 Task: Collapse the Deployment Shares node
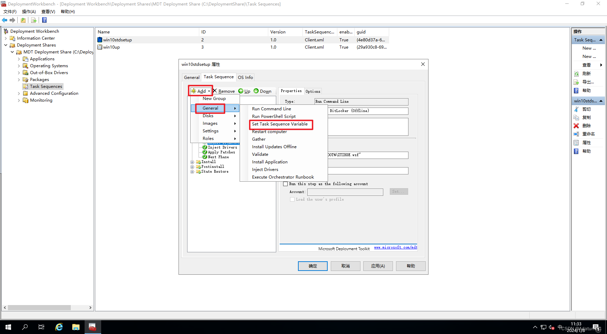pos(6,45)
